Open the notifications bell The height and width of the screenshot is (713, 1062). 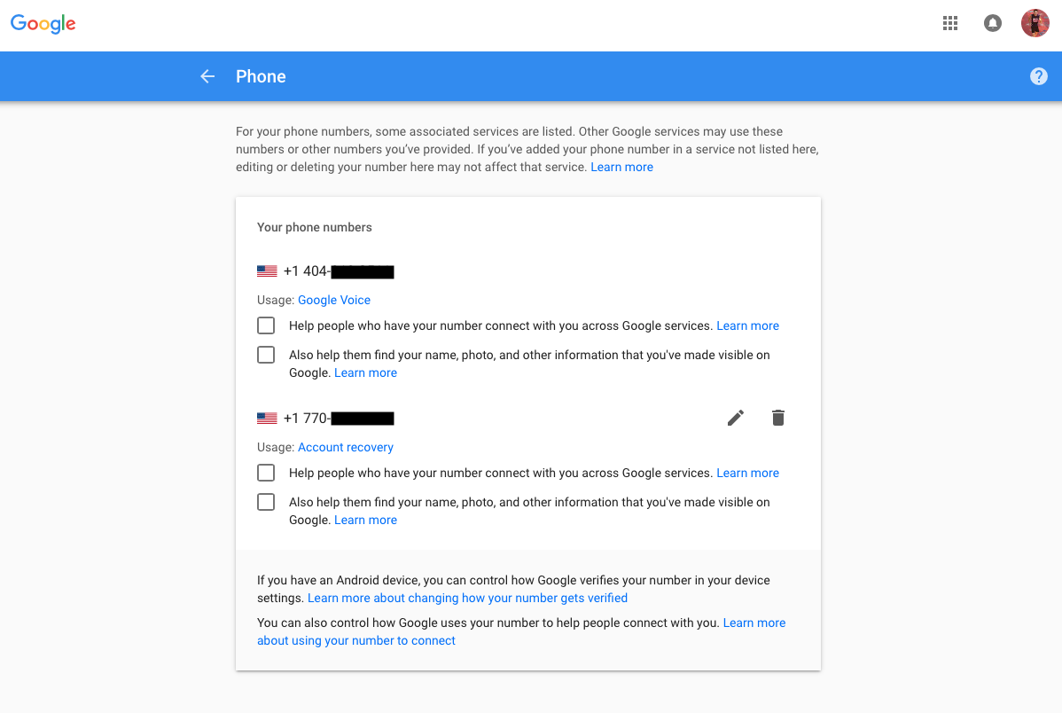pyautogui.click(x=993, y=24)
